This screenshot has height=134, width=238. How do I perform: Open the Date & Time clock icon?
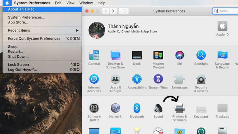coord(158,131)
